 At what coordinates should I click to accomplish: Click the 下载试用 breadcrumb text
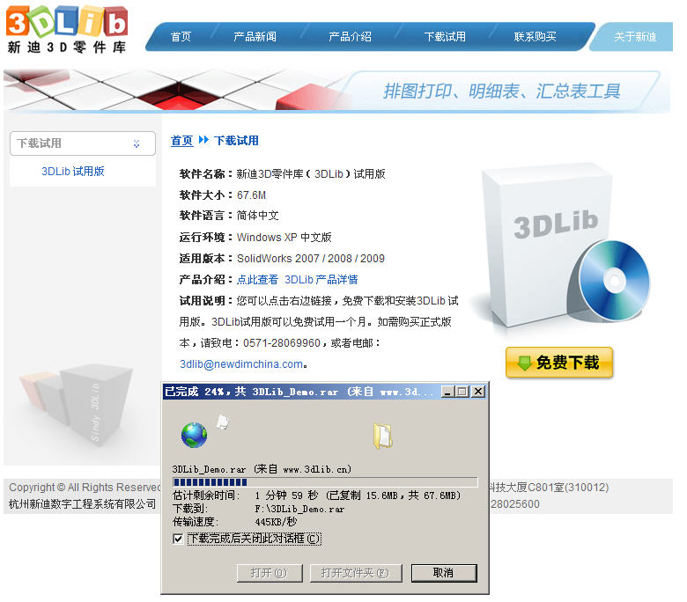tap(236, 141)
